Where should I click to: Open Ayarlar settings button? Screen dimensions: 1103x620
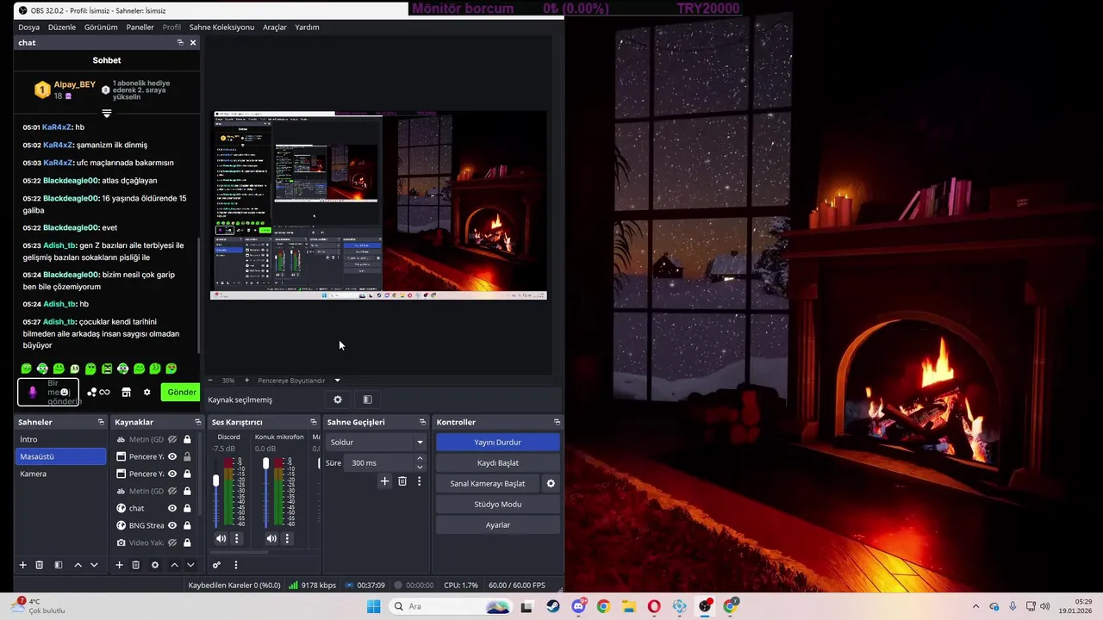coord(498,524)
